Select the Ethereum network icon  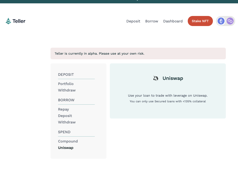coord(221,21)
